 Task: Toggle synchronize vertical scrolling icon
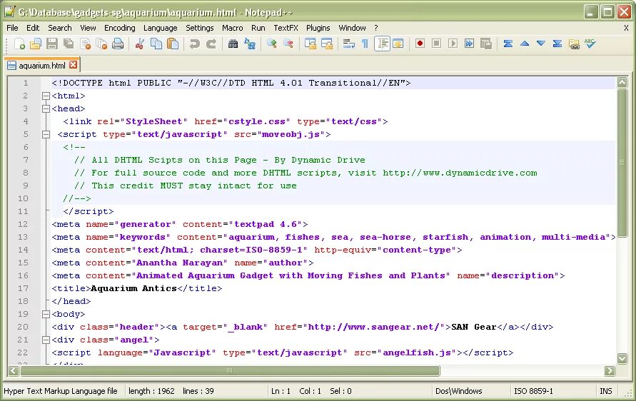pyautogui.click(x=311, y=44)
